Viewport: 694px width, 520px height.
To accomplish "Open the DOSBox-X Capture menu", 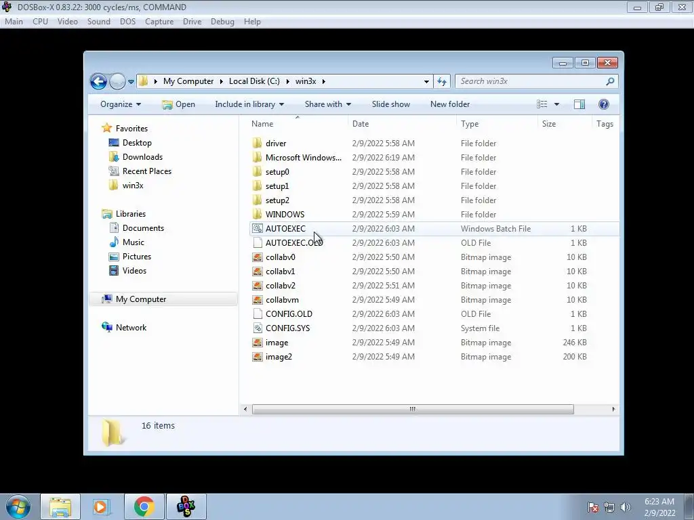I will [x=159, y=22].
